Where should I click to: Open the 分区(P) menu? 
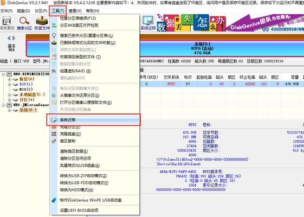41,11
